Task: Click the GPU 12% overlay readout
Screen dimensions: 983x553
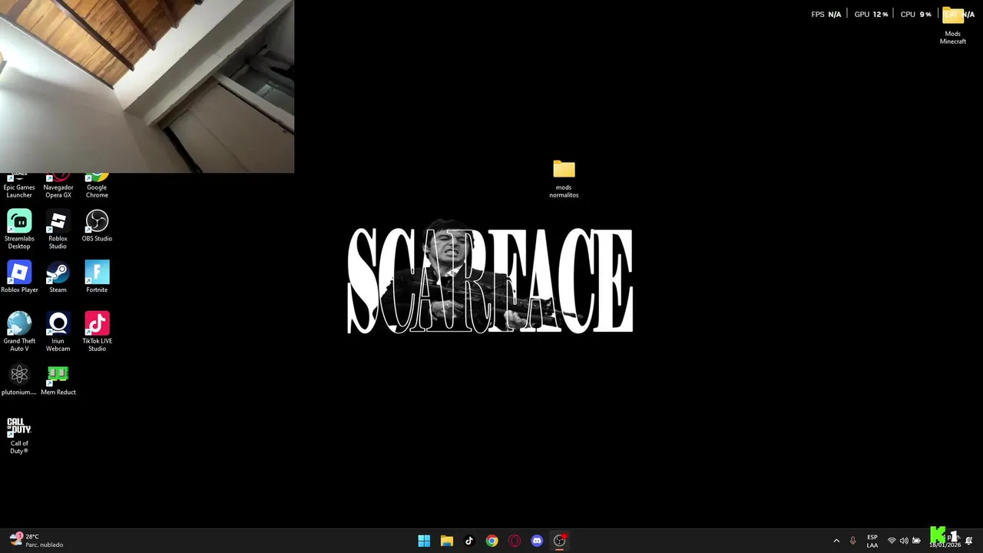Action: (871, 15)
